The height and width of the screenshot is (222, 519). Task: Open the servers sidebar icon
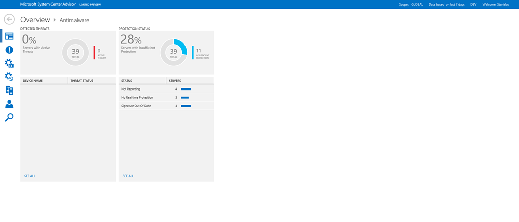(9, 91)
